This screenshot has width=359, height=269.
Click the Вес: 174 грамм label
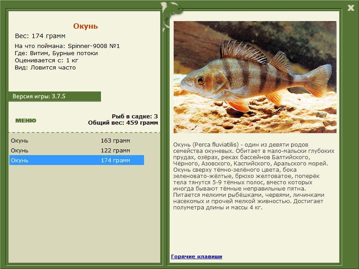(40, 36)
